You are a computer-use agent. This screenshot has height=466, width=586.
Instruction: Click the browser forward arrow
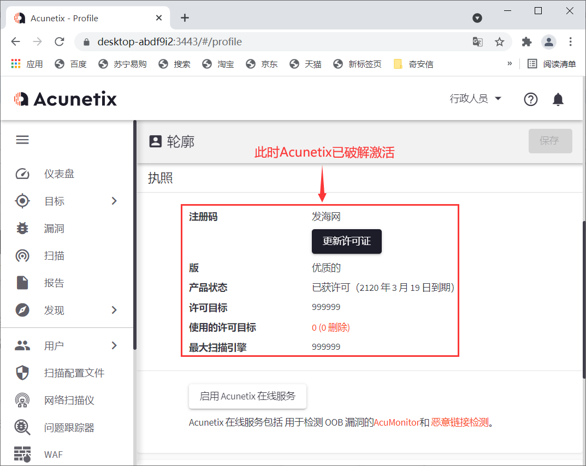[37, 42]
